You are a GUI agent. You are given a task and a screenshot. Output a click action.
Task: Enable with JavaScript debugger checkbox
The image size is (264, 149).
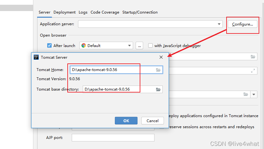[x=150, y=45]
